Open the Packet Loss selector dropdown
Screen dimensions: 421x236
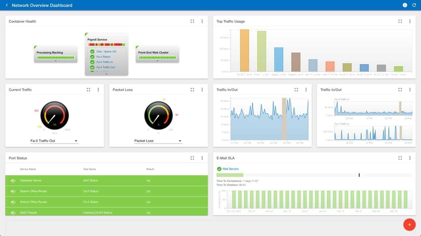point(158,141)
